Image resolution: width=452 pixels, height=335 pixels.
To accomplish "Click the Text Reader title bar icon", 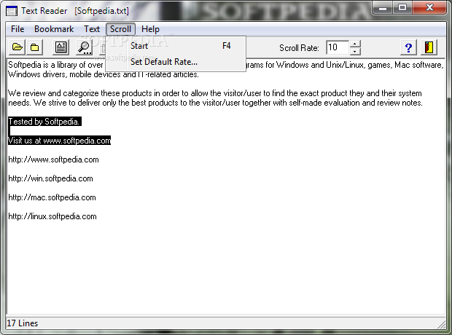I will click(12, 11).
